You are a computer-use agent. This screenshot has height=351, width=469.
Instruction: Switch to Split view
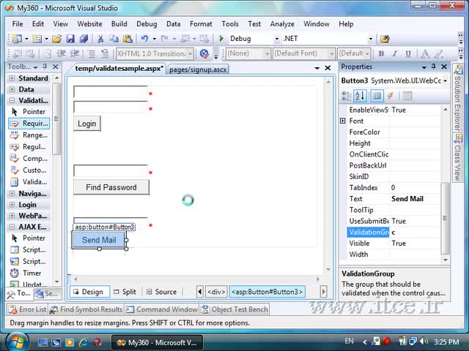tap(125, 292)
